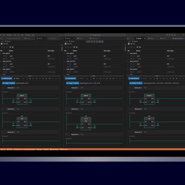Collapse VAR_OUTPUT section in the middle pane
This screenshot has height=185, width=185.
(x=65, y=61)
